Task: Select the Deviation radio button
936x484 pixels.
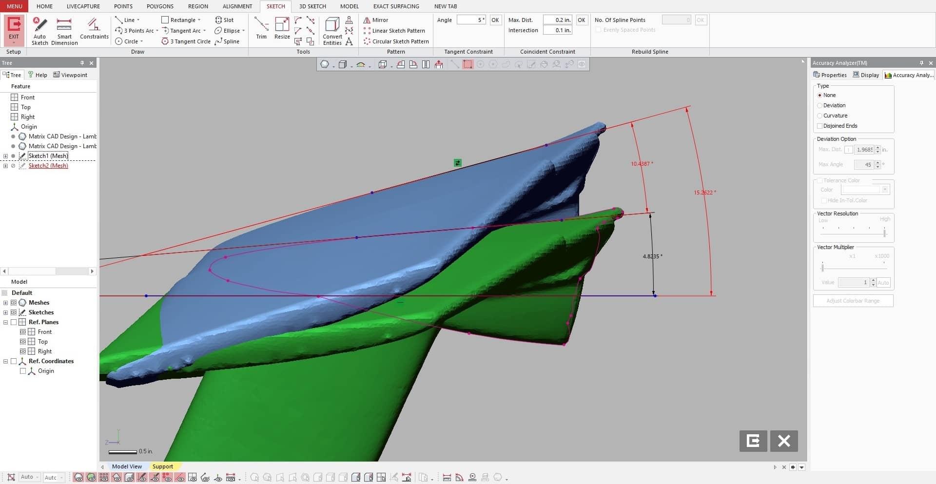Action: 820,105
